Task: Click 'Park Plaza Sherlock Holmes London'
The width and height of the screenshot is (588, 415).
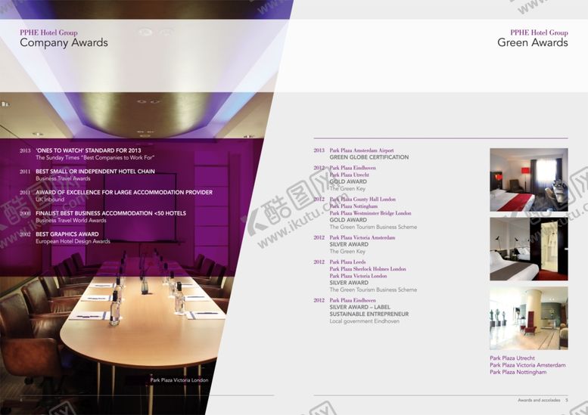Action: point(367,268)
